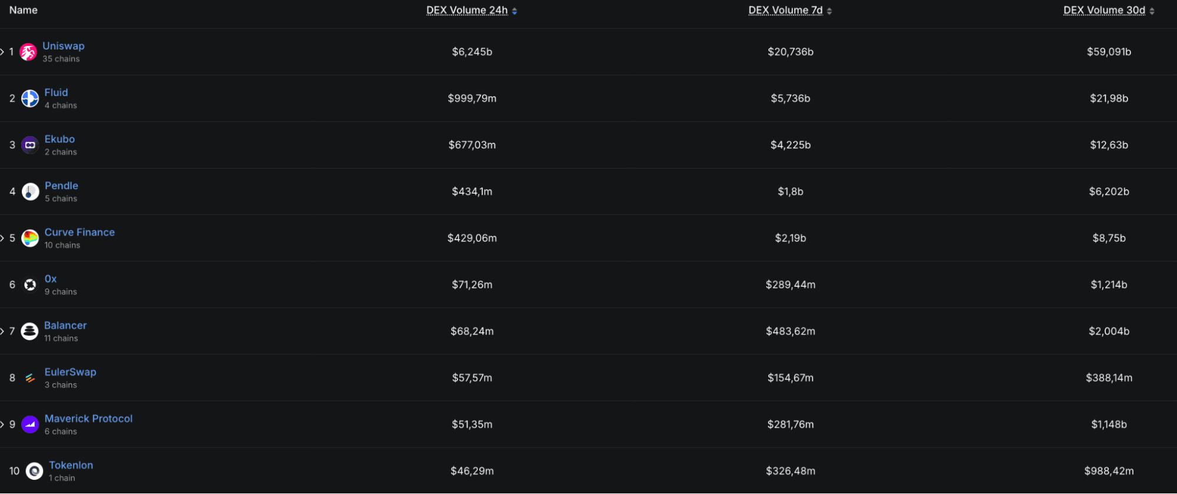The width and height of the screenshot is (1177, 494).
Task: Expand the Curve Finance row chevron
Action: [2, 238]
